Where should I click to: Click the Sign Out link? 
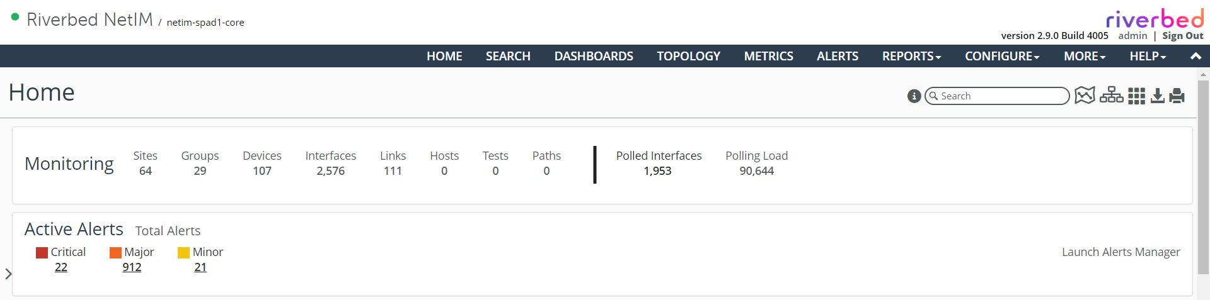click(x=1182, y=36)
